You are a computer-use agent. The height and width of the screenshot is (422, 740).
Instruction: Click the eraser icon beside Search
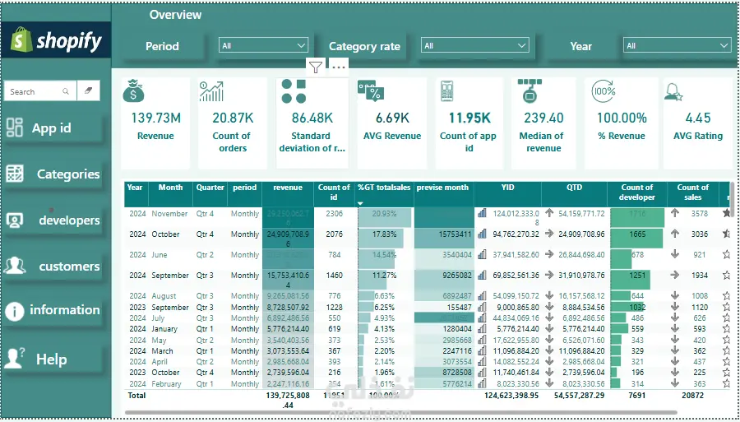click(x=88, y=90)
